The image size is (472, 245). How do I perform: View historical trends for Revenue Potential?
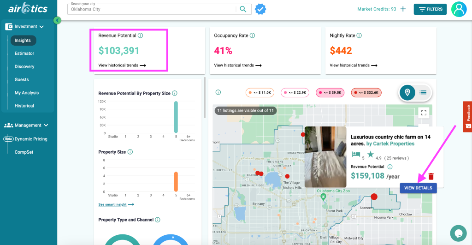[x=122, y=65]
